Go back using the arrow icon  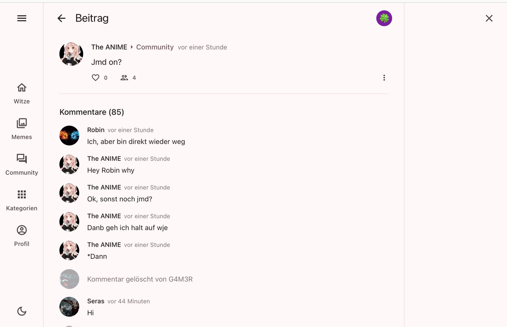[61, 18]
